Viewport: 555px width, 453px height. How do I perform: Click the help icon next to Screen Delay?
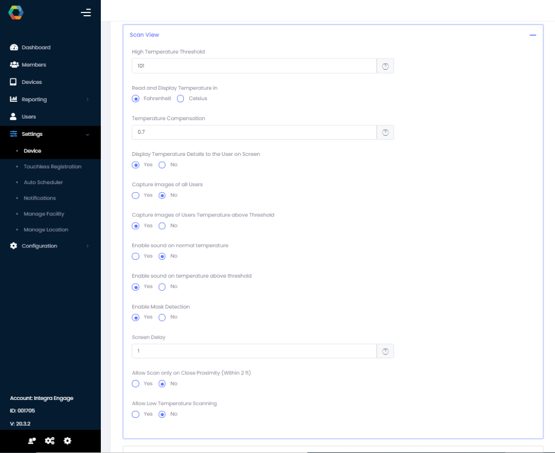point(385,351)
